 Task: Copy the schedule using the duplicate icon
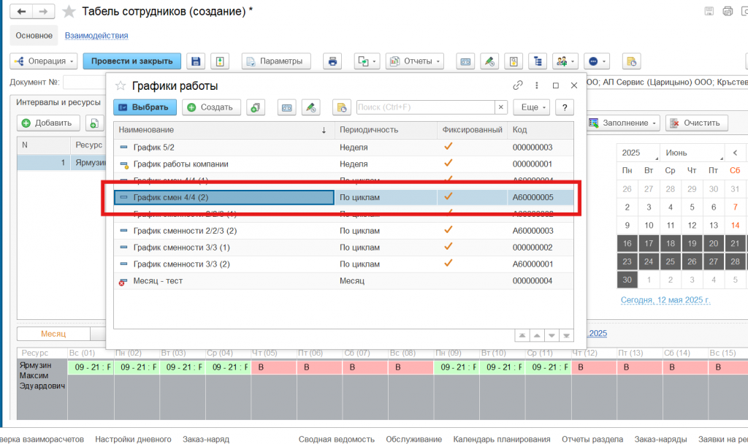point(256,107)
